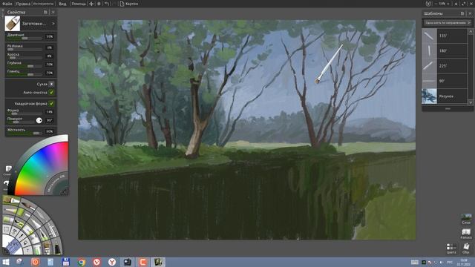Open Vivaldi browser from the taskbar
The image size is (475, 267).
[96, 262]
